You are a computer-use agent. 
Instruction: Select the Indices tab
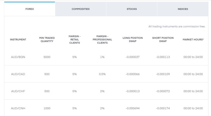(x=183, y=9)
